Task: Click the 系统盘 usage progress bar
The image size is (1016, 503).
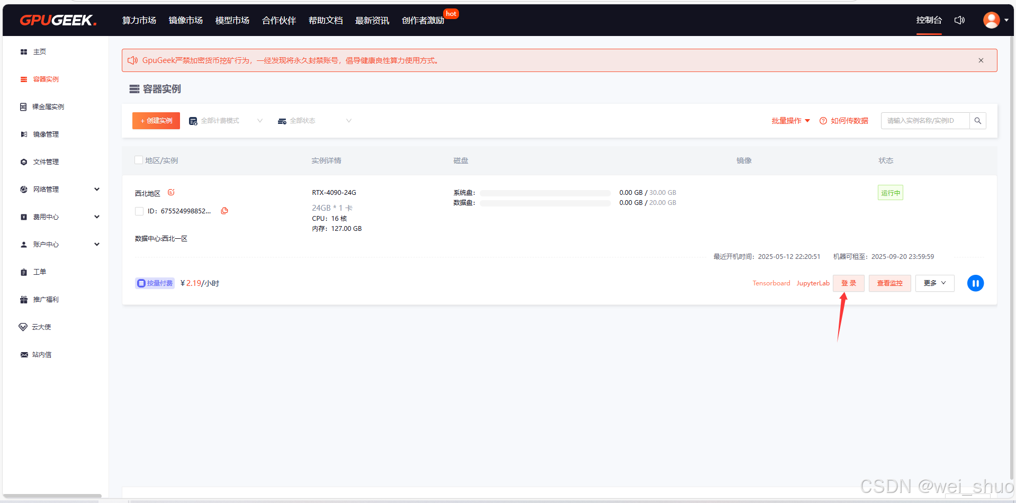Action: coord(545,193)
